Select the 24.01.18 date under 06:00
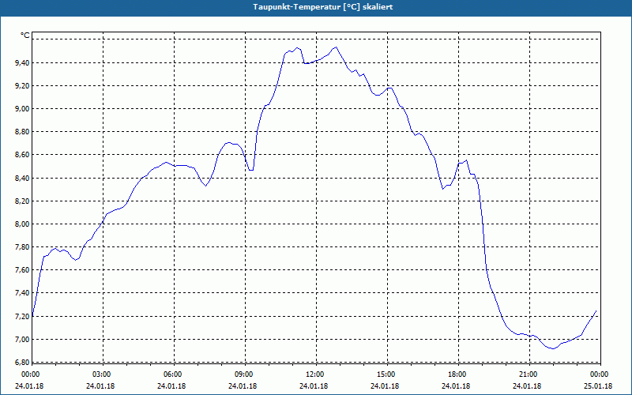Screen dimensions: 632x395 click(x=171, y=386)
